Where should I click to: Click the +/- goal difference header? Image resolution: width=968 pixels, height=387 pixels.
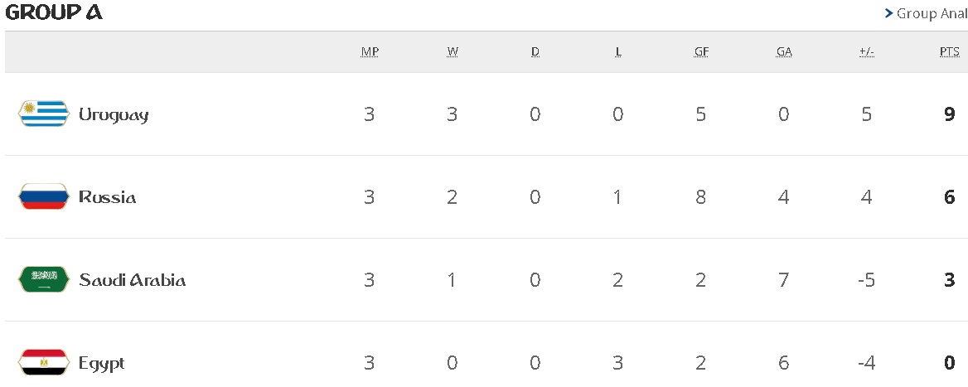[867, 52]
